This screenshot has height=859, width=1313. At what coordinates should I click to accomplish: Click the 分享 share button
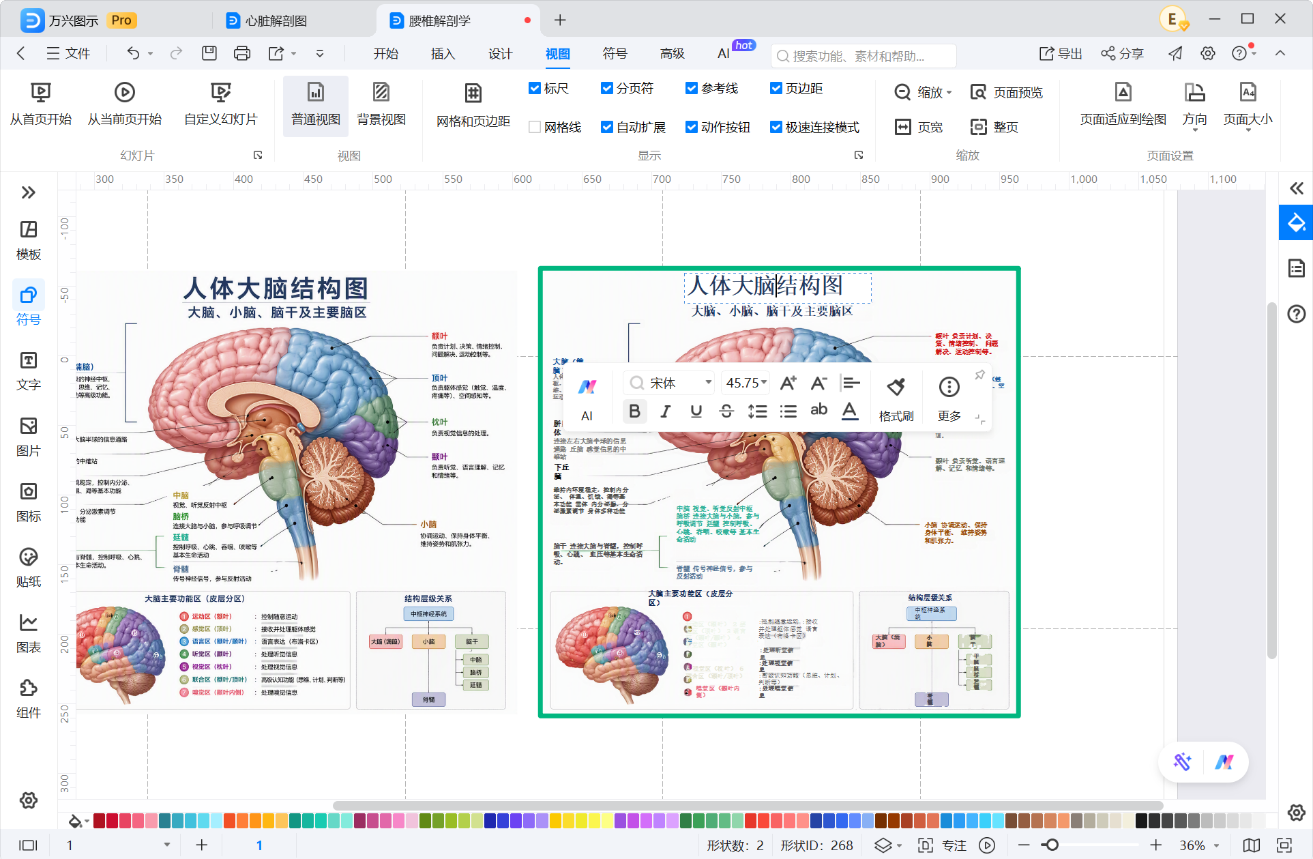click(x=1122, y=53)
